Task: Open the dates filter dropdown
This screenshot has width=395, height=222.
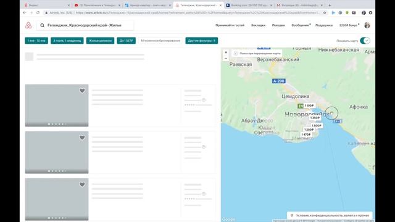Action: pos(36,41)
